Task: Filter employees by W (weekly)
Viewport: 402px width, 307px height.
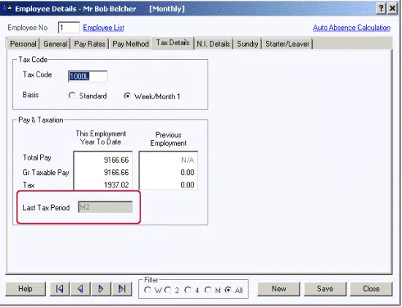Action: pyautogui.click(x=148, y=289)
